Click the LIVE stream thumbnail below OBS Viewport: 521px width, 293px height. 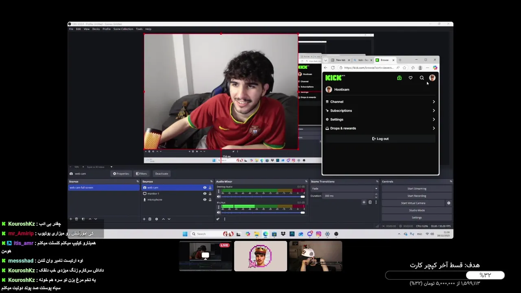click(x=206, y=256)
